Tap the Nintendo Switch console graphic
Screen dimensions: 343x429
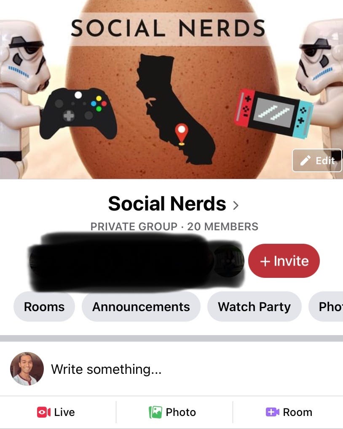click(x=274, y=113)
